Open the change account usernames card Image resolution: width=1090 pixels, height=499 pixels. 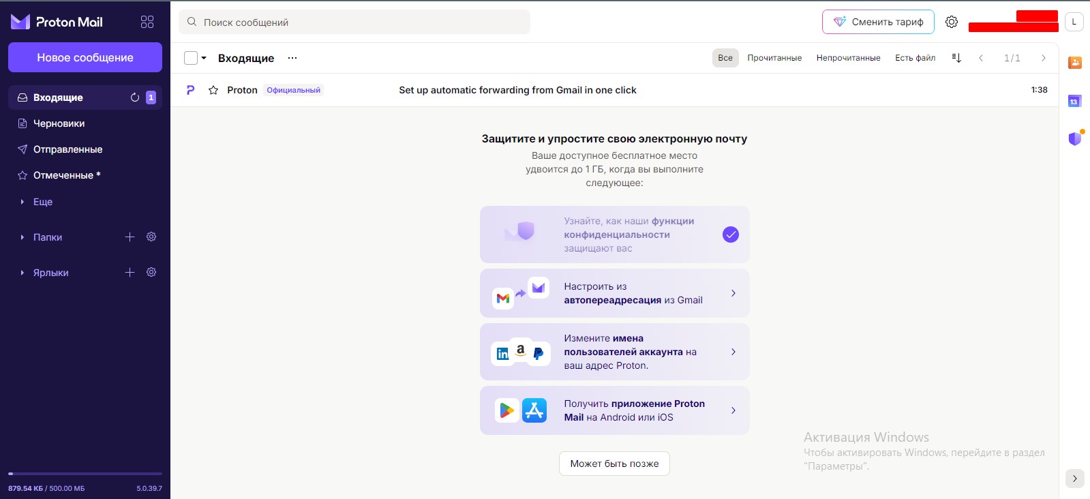coord(615,352)
